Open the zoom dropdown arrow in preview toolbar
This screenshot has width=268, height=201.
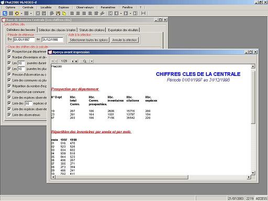click(92, 61)
